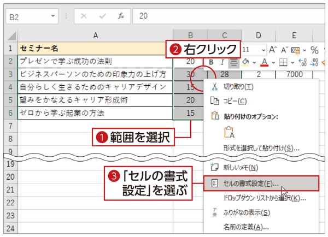328x237 pixels.
Task: Click the Select All corner triangle
Action: point(11,35)
